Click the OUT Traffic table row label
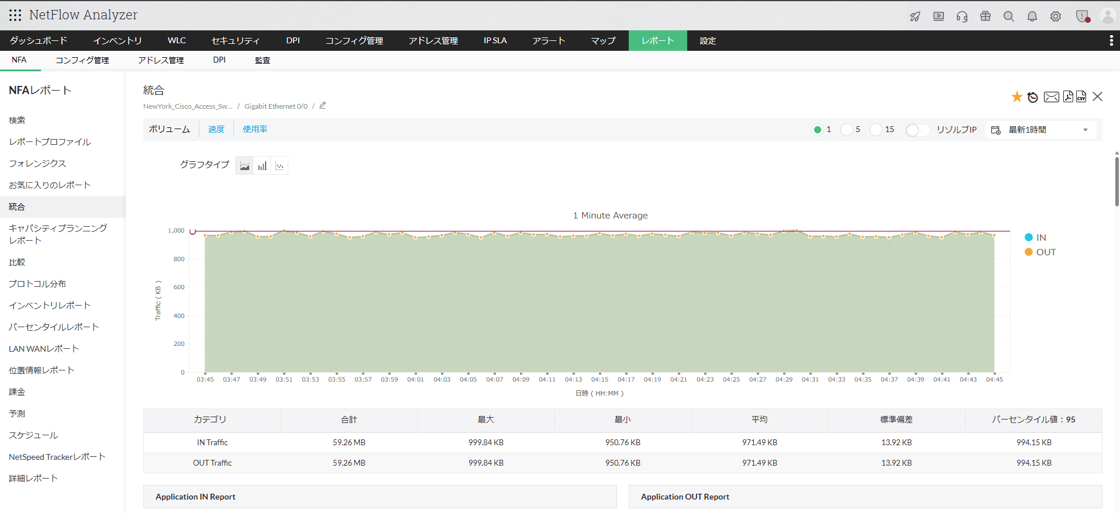1120x513 pixels. [212, 463]
